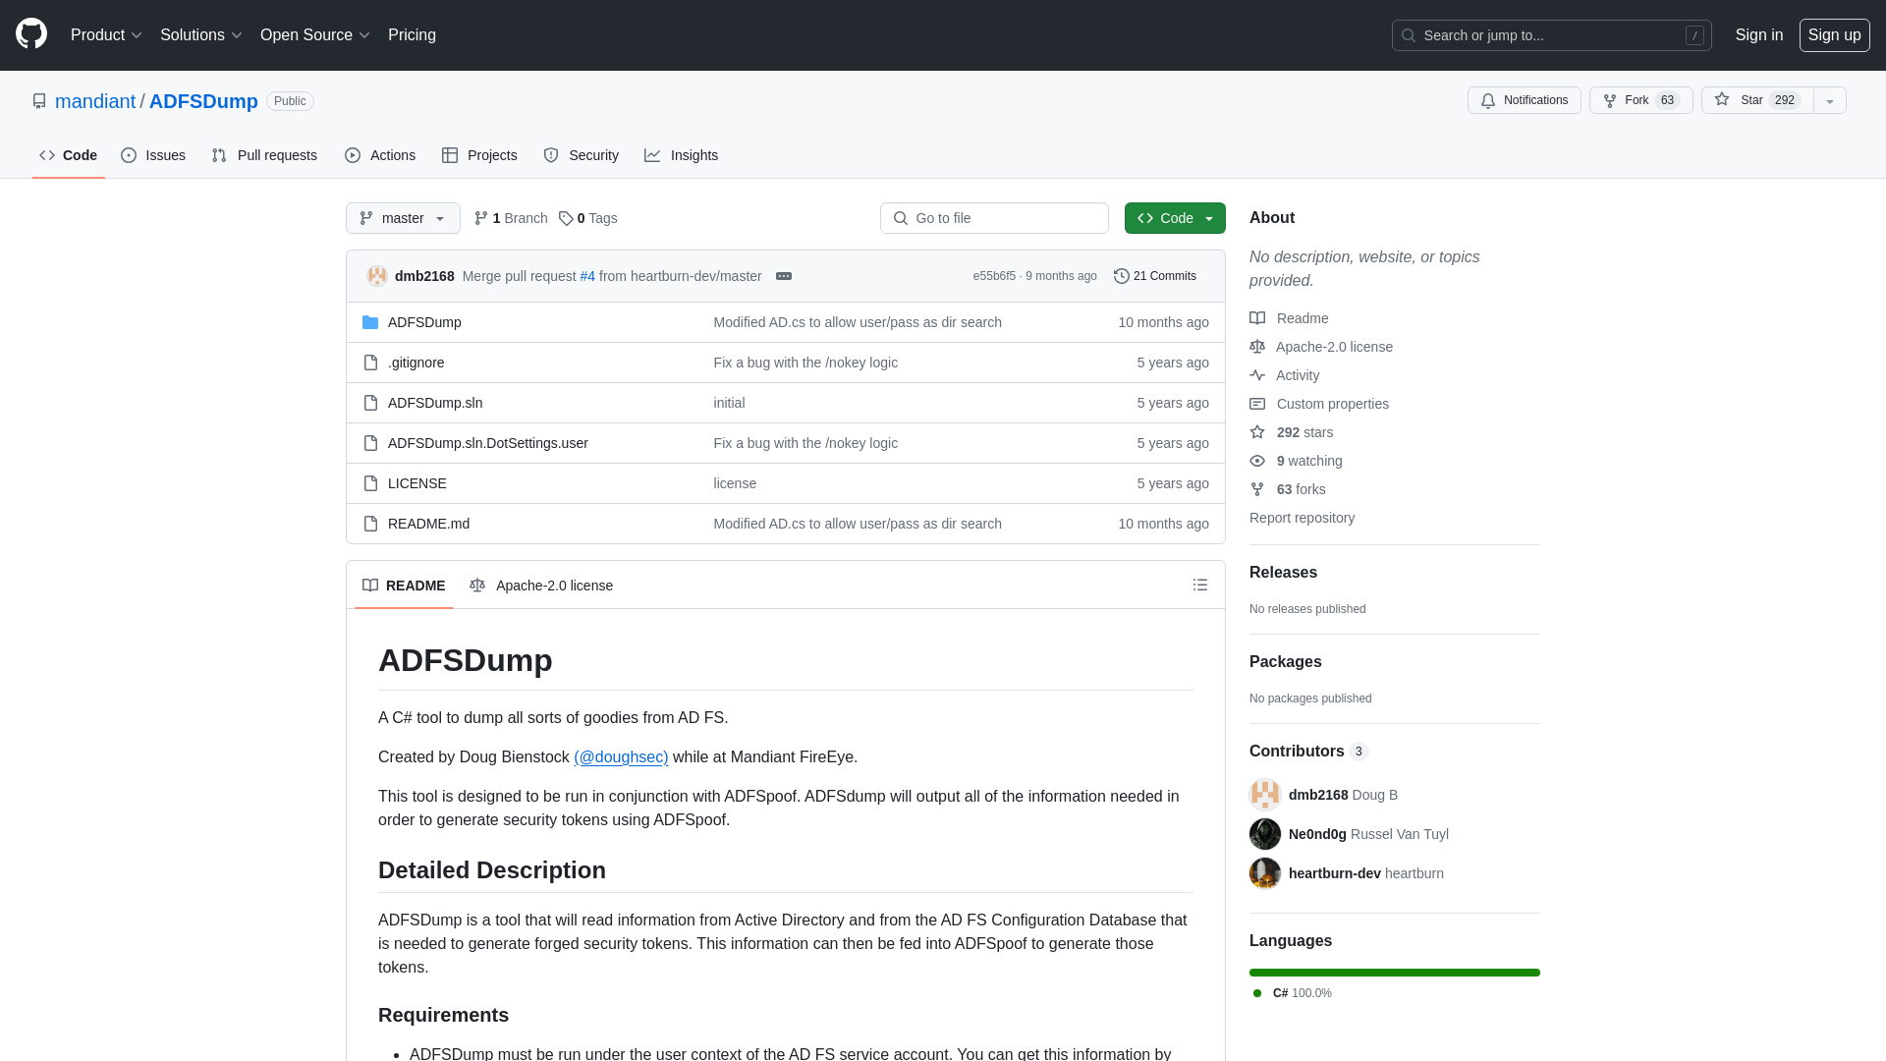Viewport: 1886px width, 1061px height.
Task: Open the 'initial' commit message
Action: pos(729,403)
